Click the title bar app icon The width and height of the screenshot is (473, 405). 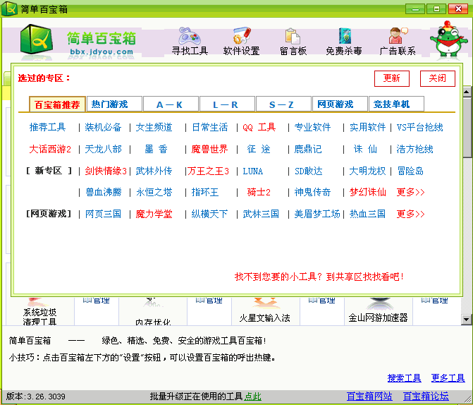point(9,8)
